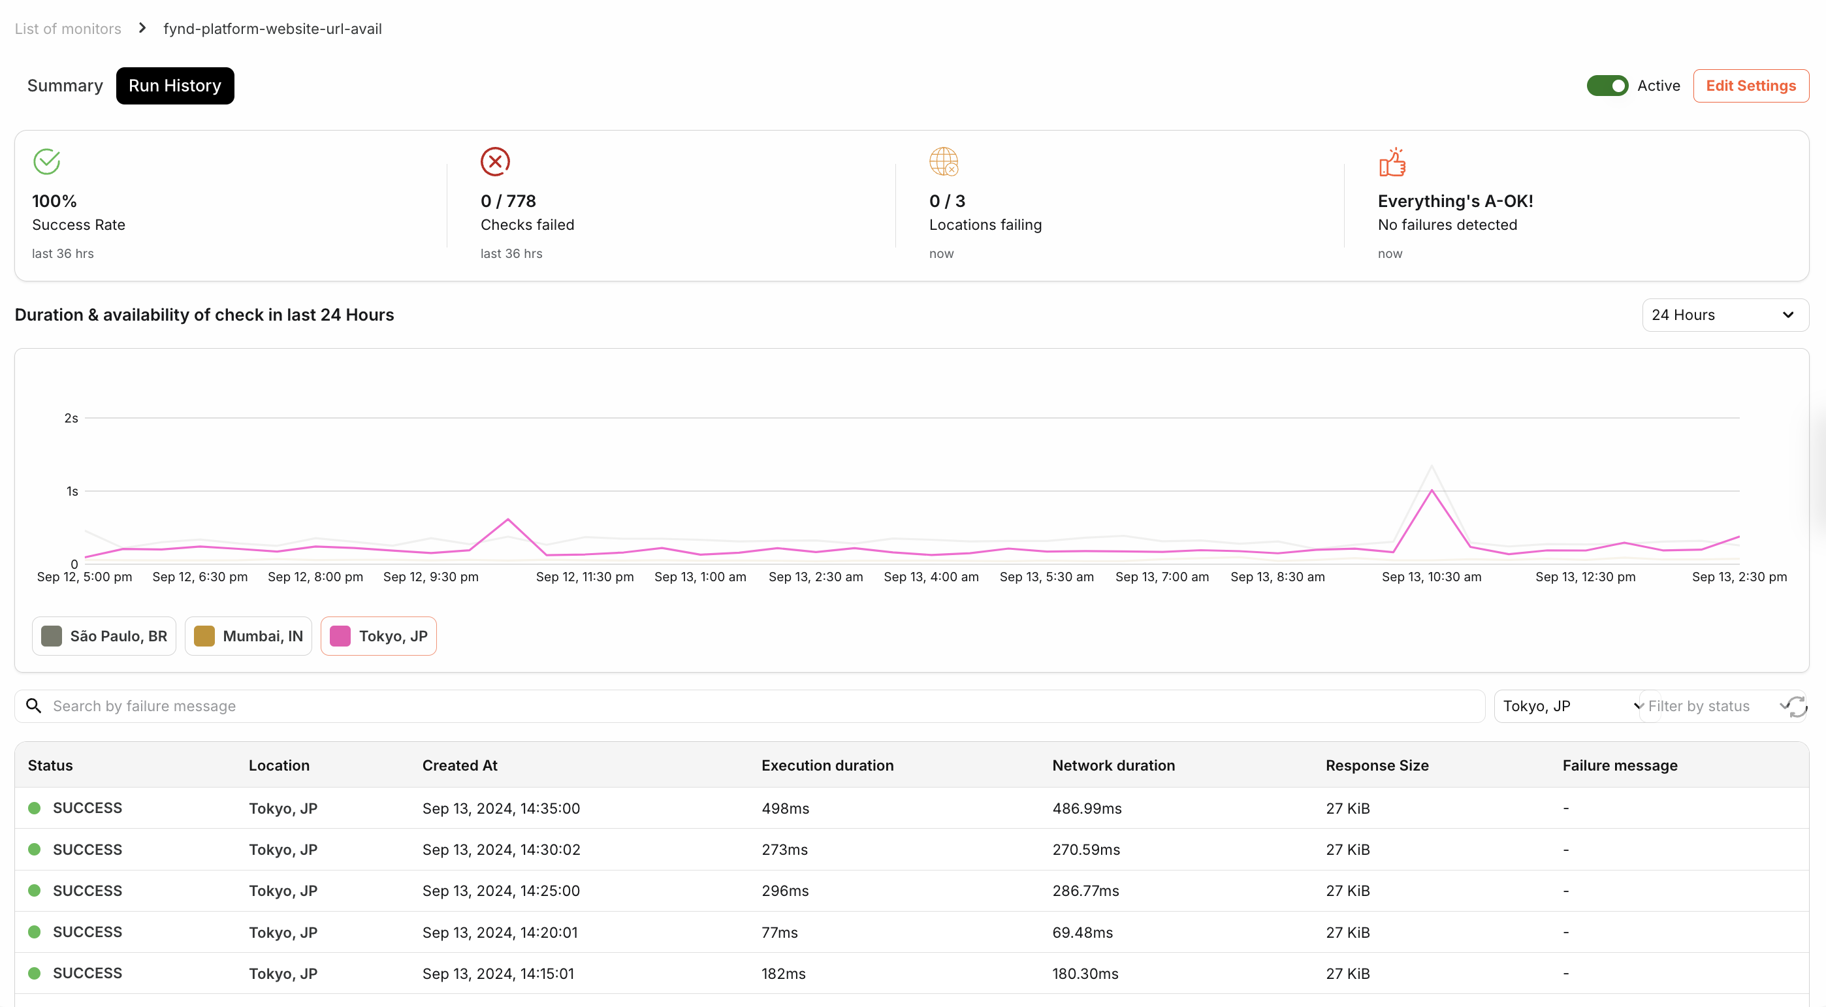Viewport: 1826px width, 1007px height.
Task: Click green status dot of 14:25:00 row
Action: [x=34, y=890]
